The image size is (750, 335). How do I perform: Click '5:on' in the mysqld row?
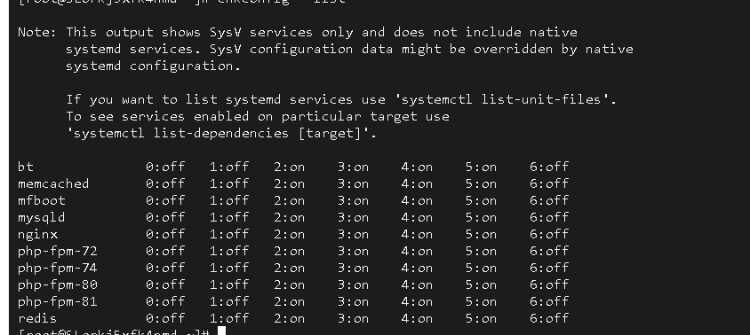pos(481,217)
